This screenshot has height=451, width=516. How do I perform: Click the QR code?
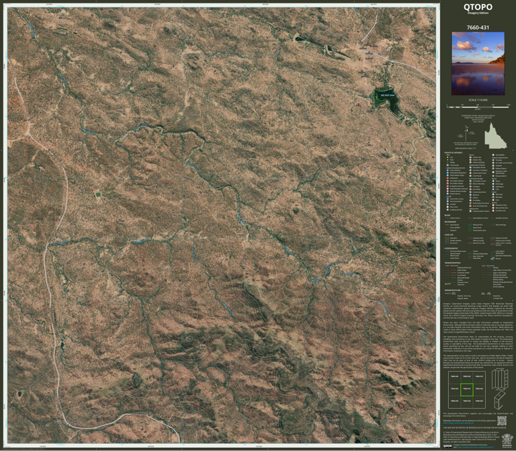coord(502,421)
